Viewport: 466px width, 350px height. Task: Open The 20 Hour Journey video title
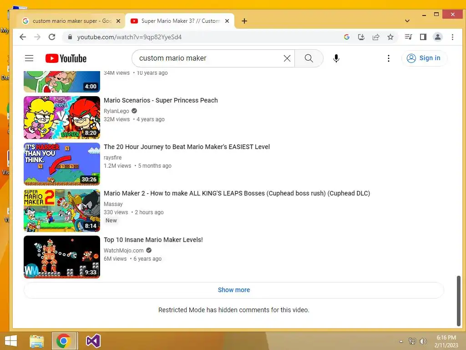(187, 147)
